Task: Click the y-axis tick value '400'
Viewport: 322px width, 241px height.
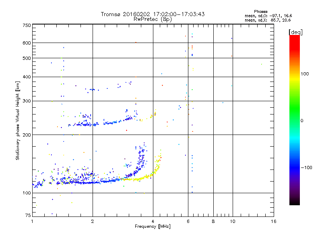Action: [27, 77]
